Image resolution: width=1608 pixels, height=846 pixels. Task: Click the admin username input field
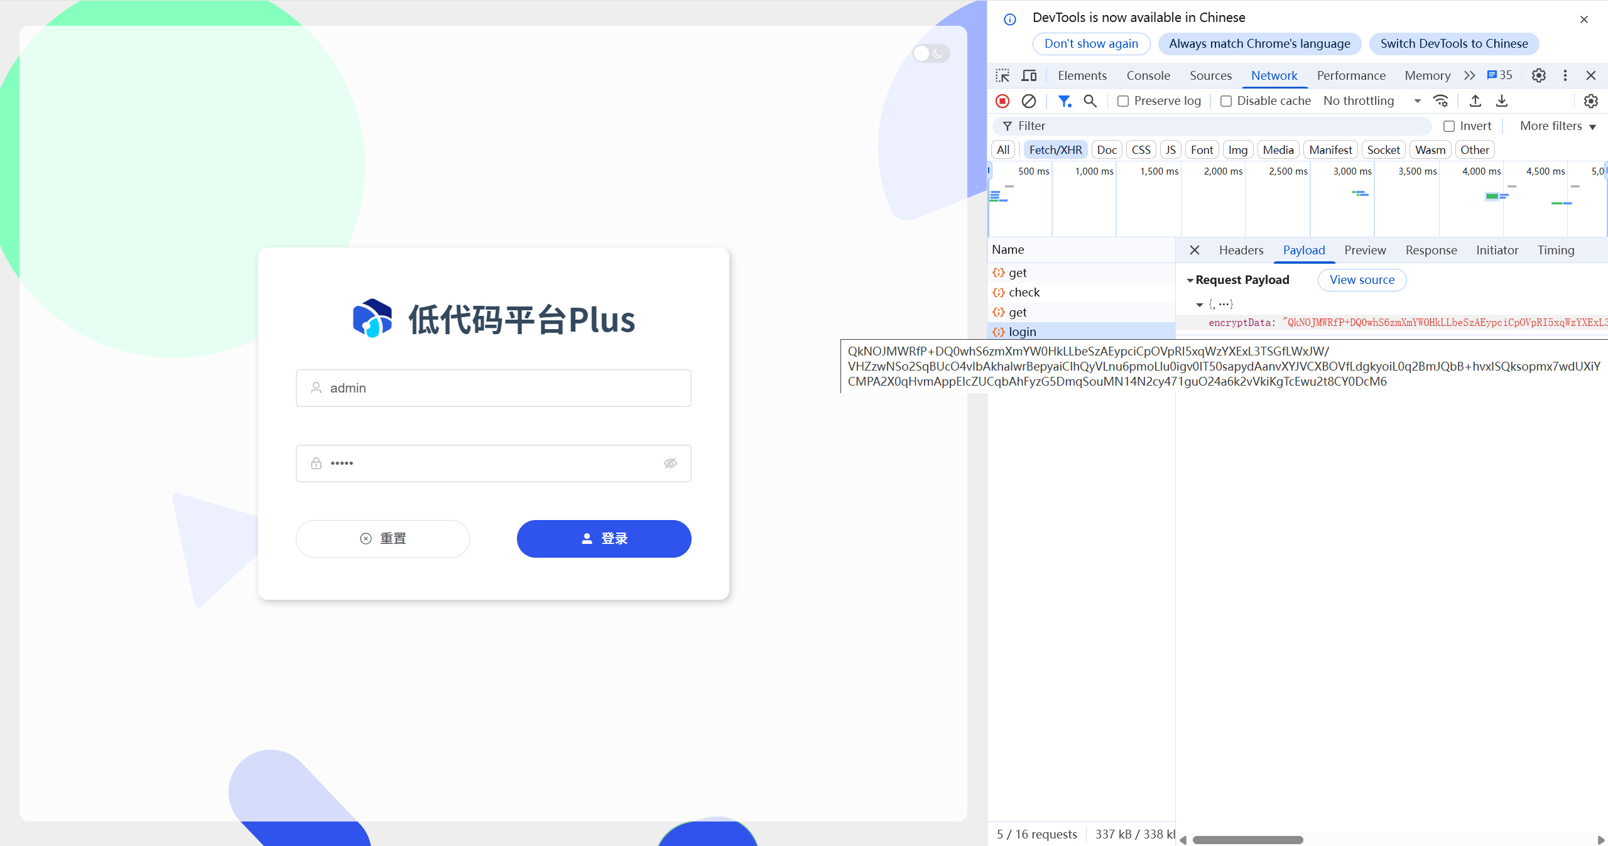493,388
